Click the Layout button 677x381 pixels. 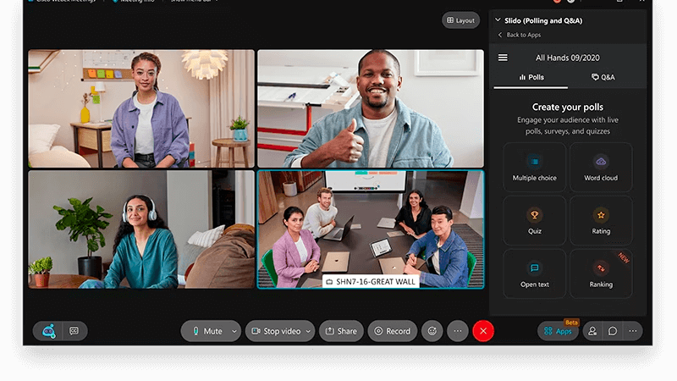(x=460, y=20)
